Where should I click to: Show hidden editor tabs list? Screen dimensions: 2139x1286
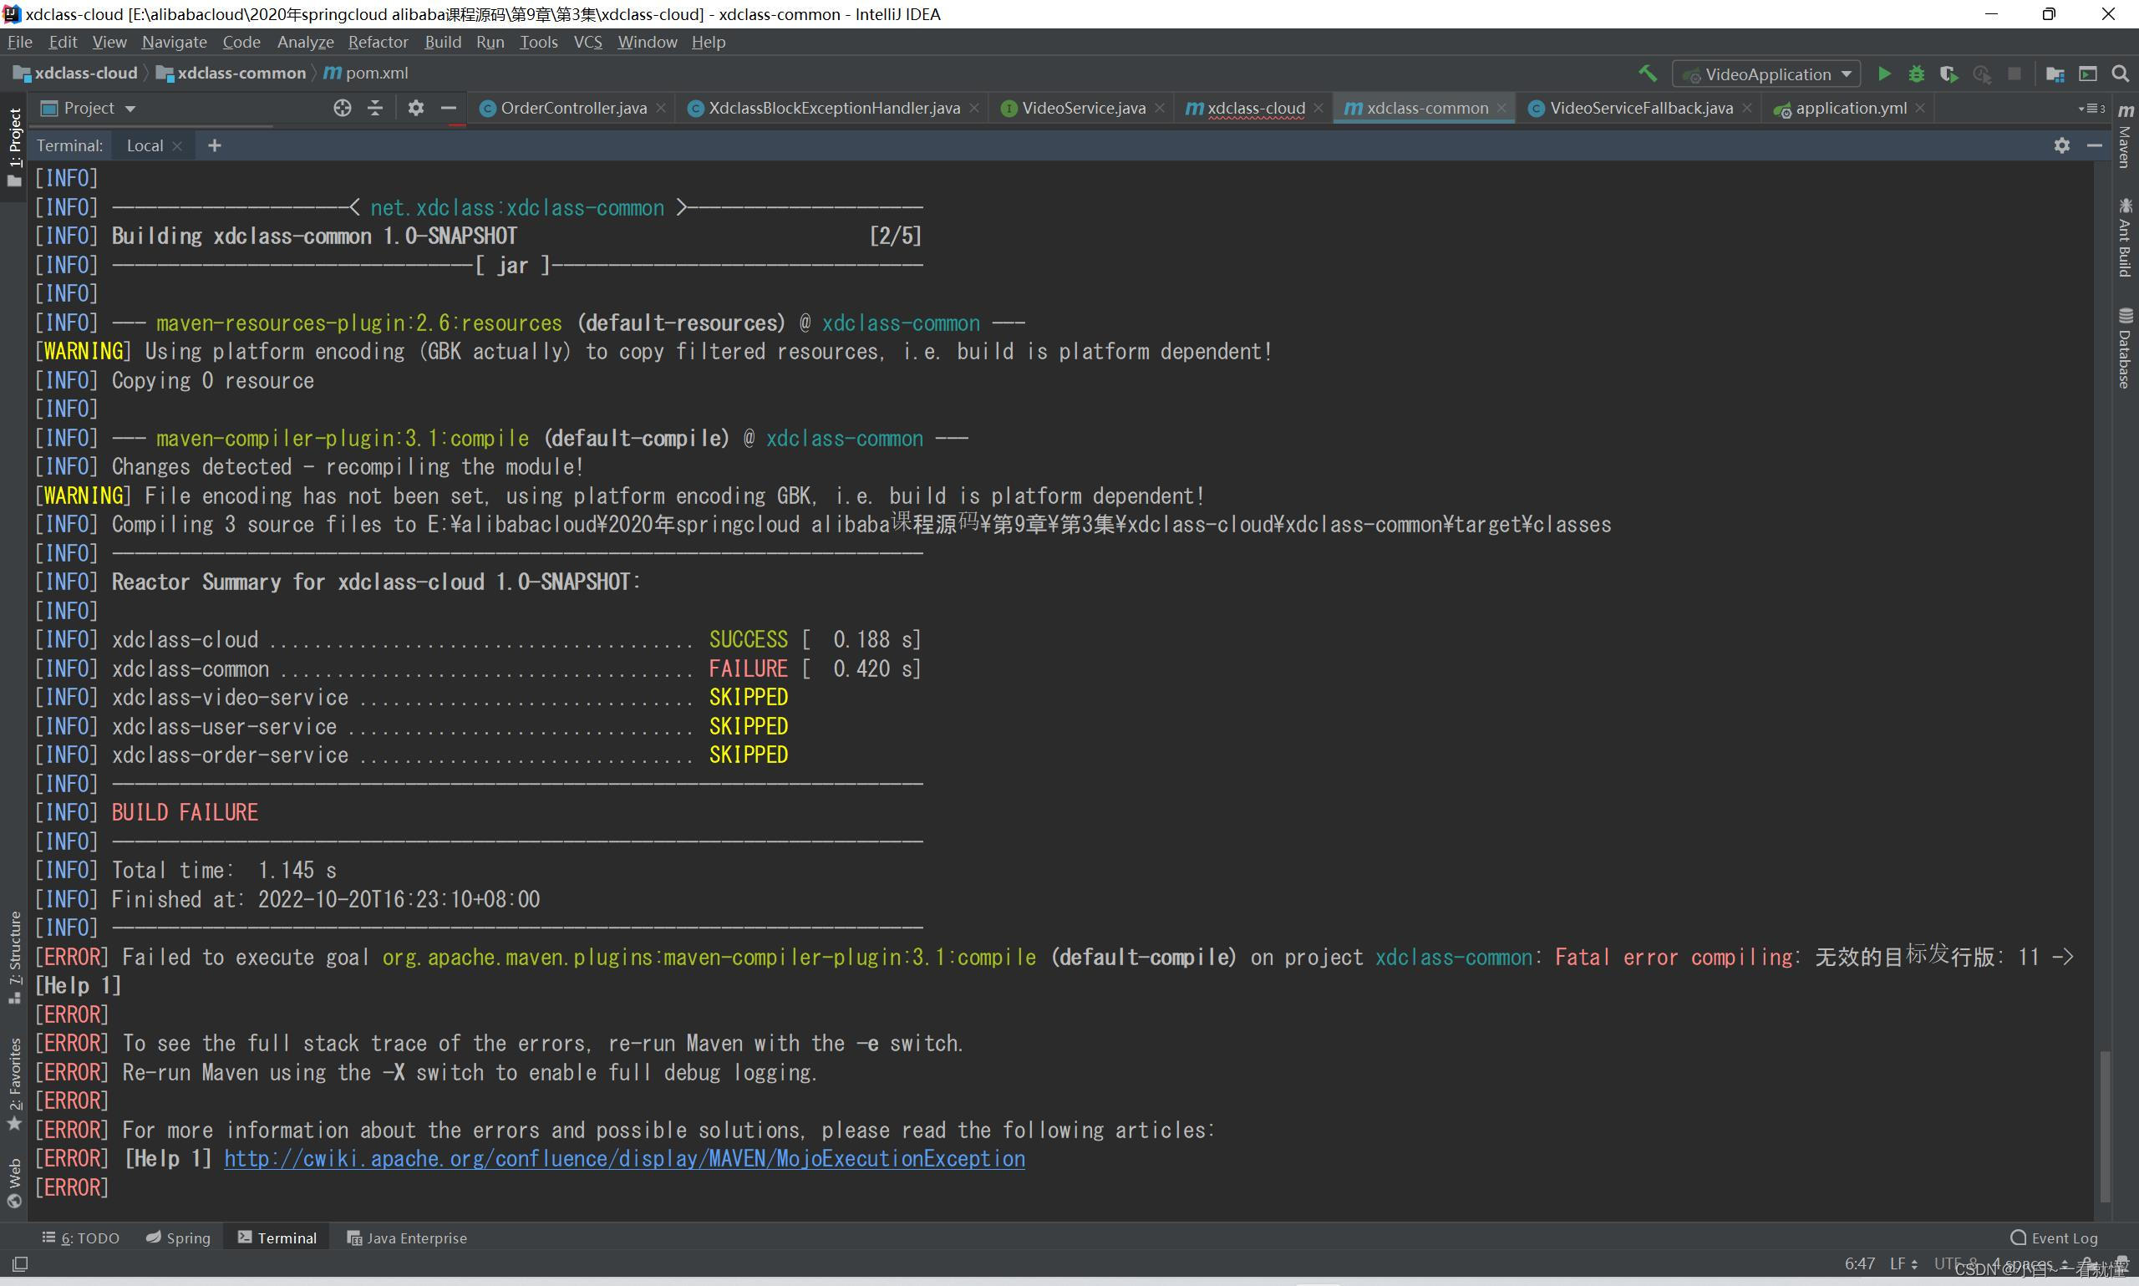pyautogui.click(x=2092, y=109)
